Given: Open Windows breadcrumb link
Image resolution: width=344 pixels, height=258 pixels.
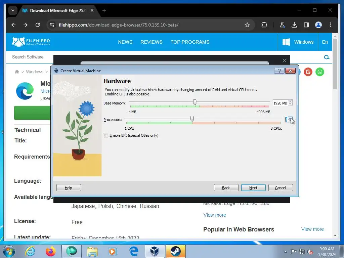Looking at the screenshot, I should tap(35, 72).
